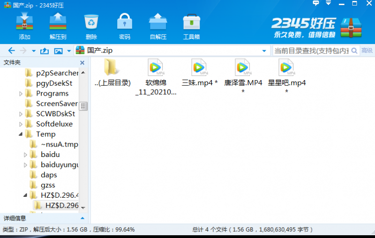Click the 自解压 (Self-extract) icon
Viewport: 375px width, 238px height.
(158, 25)
